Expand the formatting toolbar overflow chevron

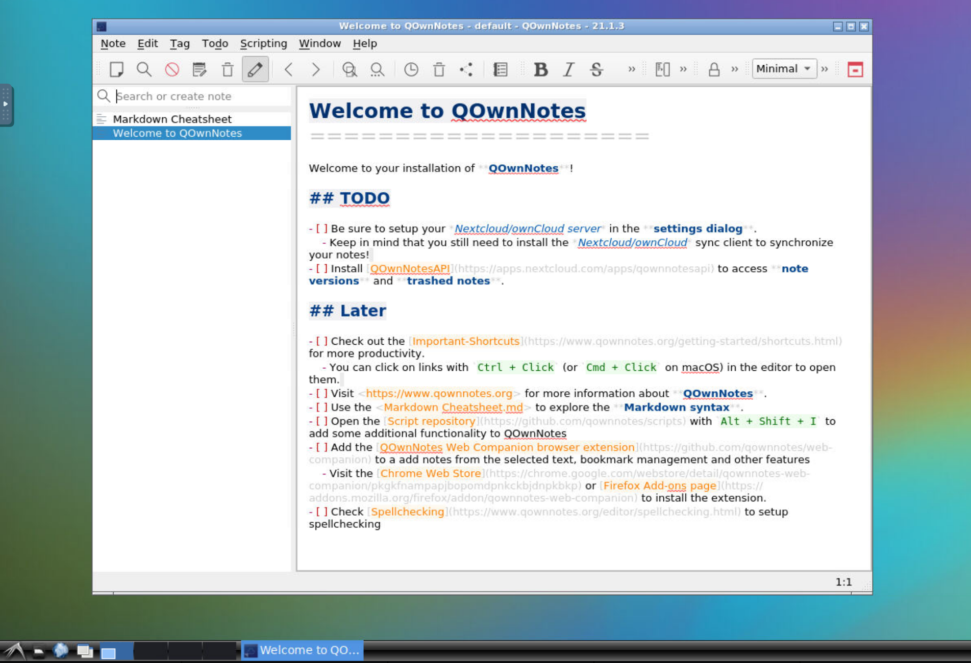point(631,69)
